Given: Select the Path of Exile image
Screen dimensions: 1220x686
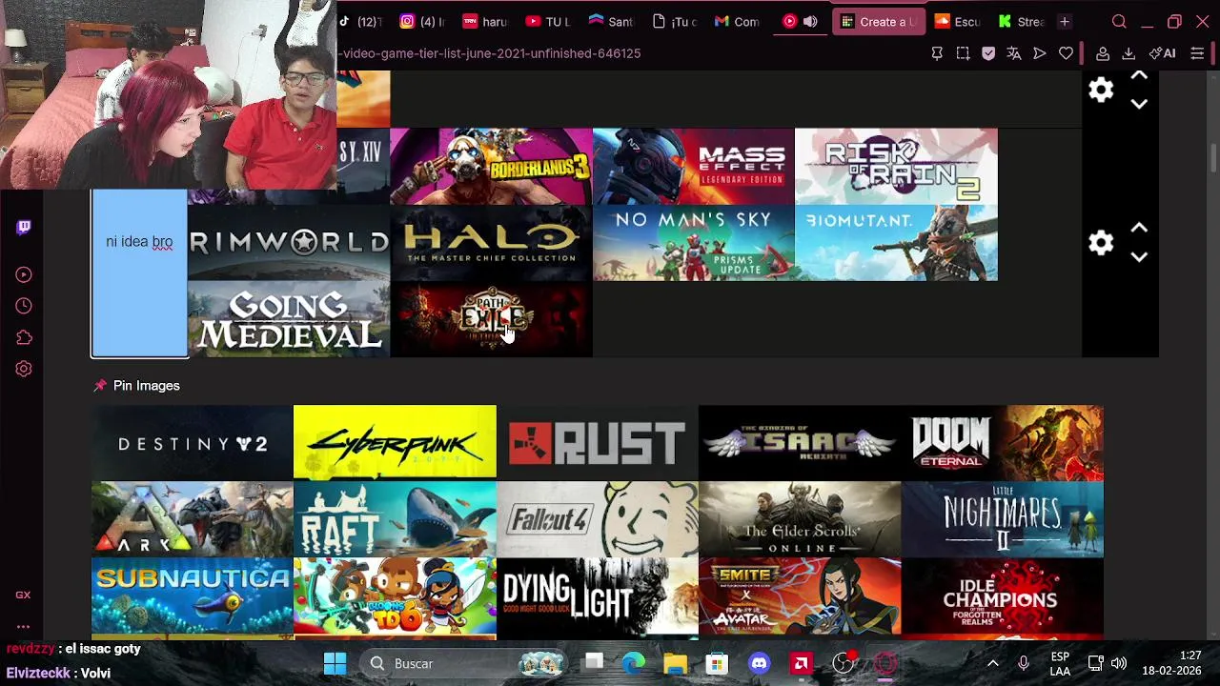Looking at the screenshot, I should [491, 319].
